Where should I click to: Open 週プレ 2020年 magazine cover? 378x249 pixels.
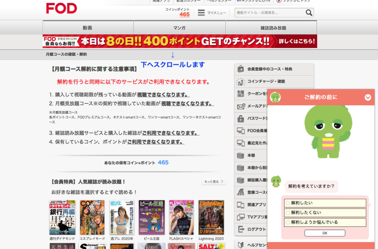[x=122, y=217]
